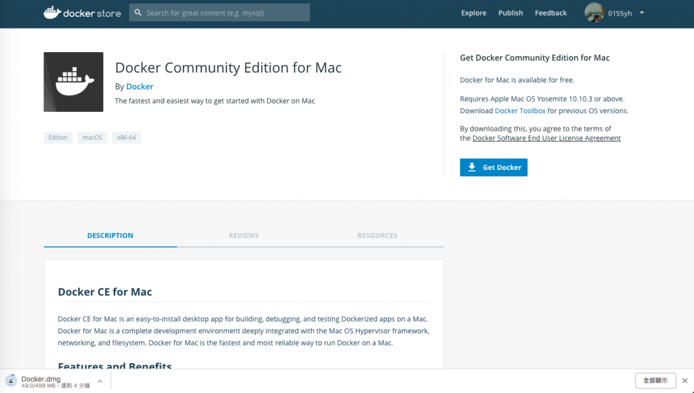The image size is (694, 393).
Task: Open the Publish menu item
Action: [510, 13]
